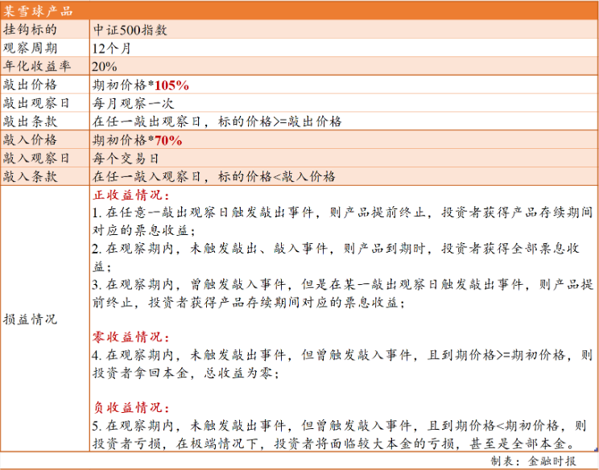The width and height of the screenshot is (599, 470).
Task: Click scenario 1 text 在任意一敲出观察日
Action: (168, 212)
